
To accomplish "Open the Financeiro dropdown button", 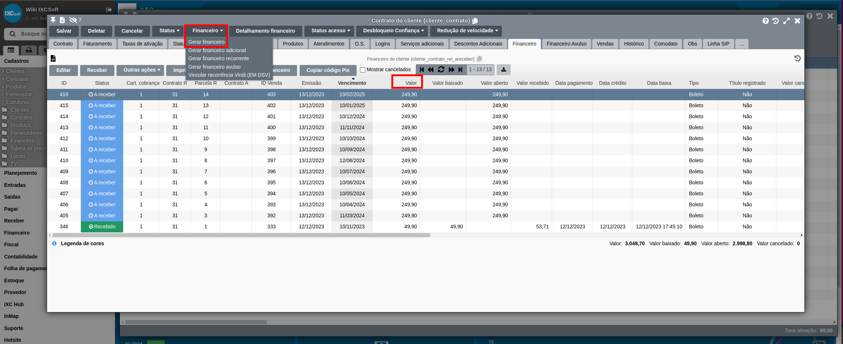I will point(207,31).
